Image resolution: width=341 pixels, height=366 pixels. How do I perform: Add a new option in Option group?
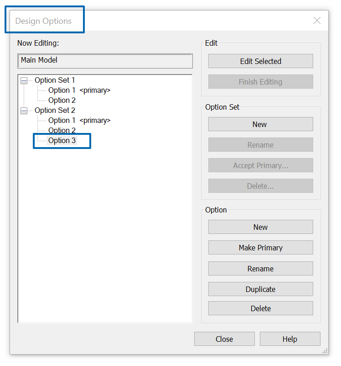tap(260, 227)
